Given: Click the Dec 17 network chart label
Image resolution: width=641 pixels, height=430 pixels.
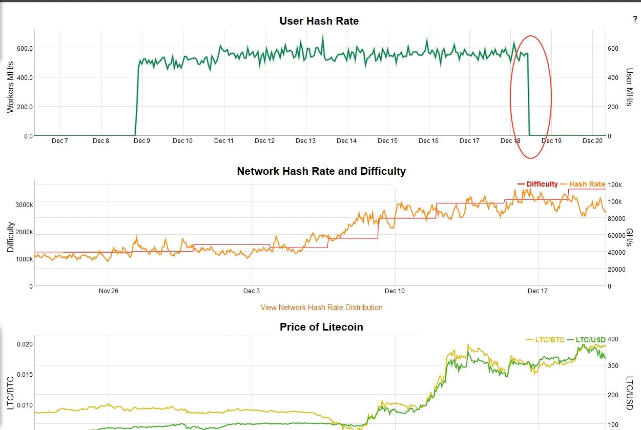Looking at the screenshot, I should pos(537,291).
